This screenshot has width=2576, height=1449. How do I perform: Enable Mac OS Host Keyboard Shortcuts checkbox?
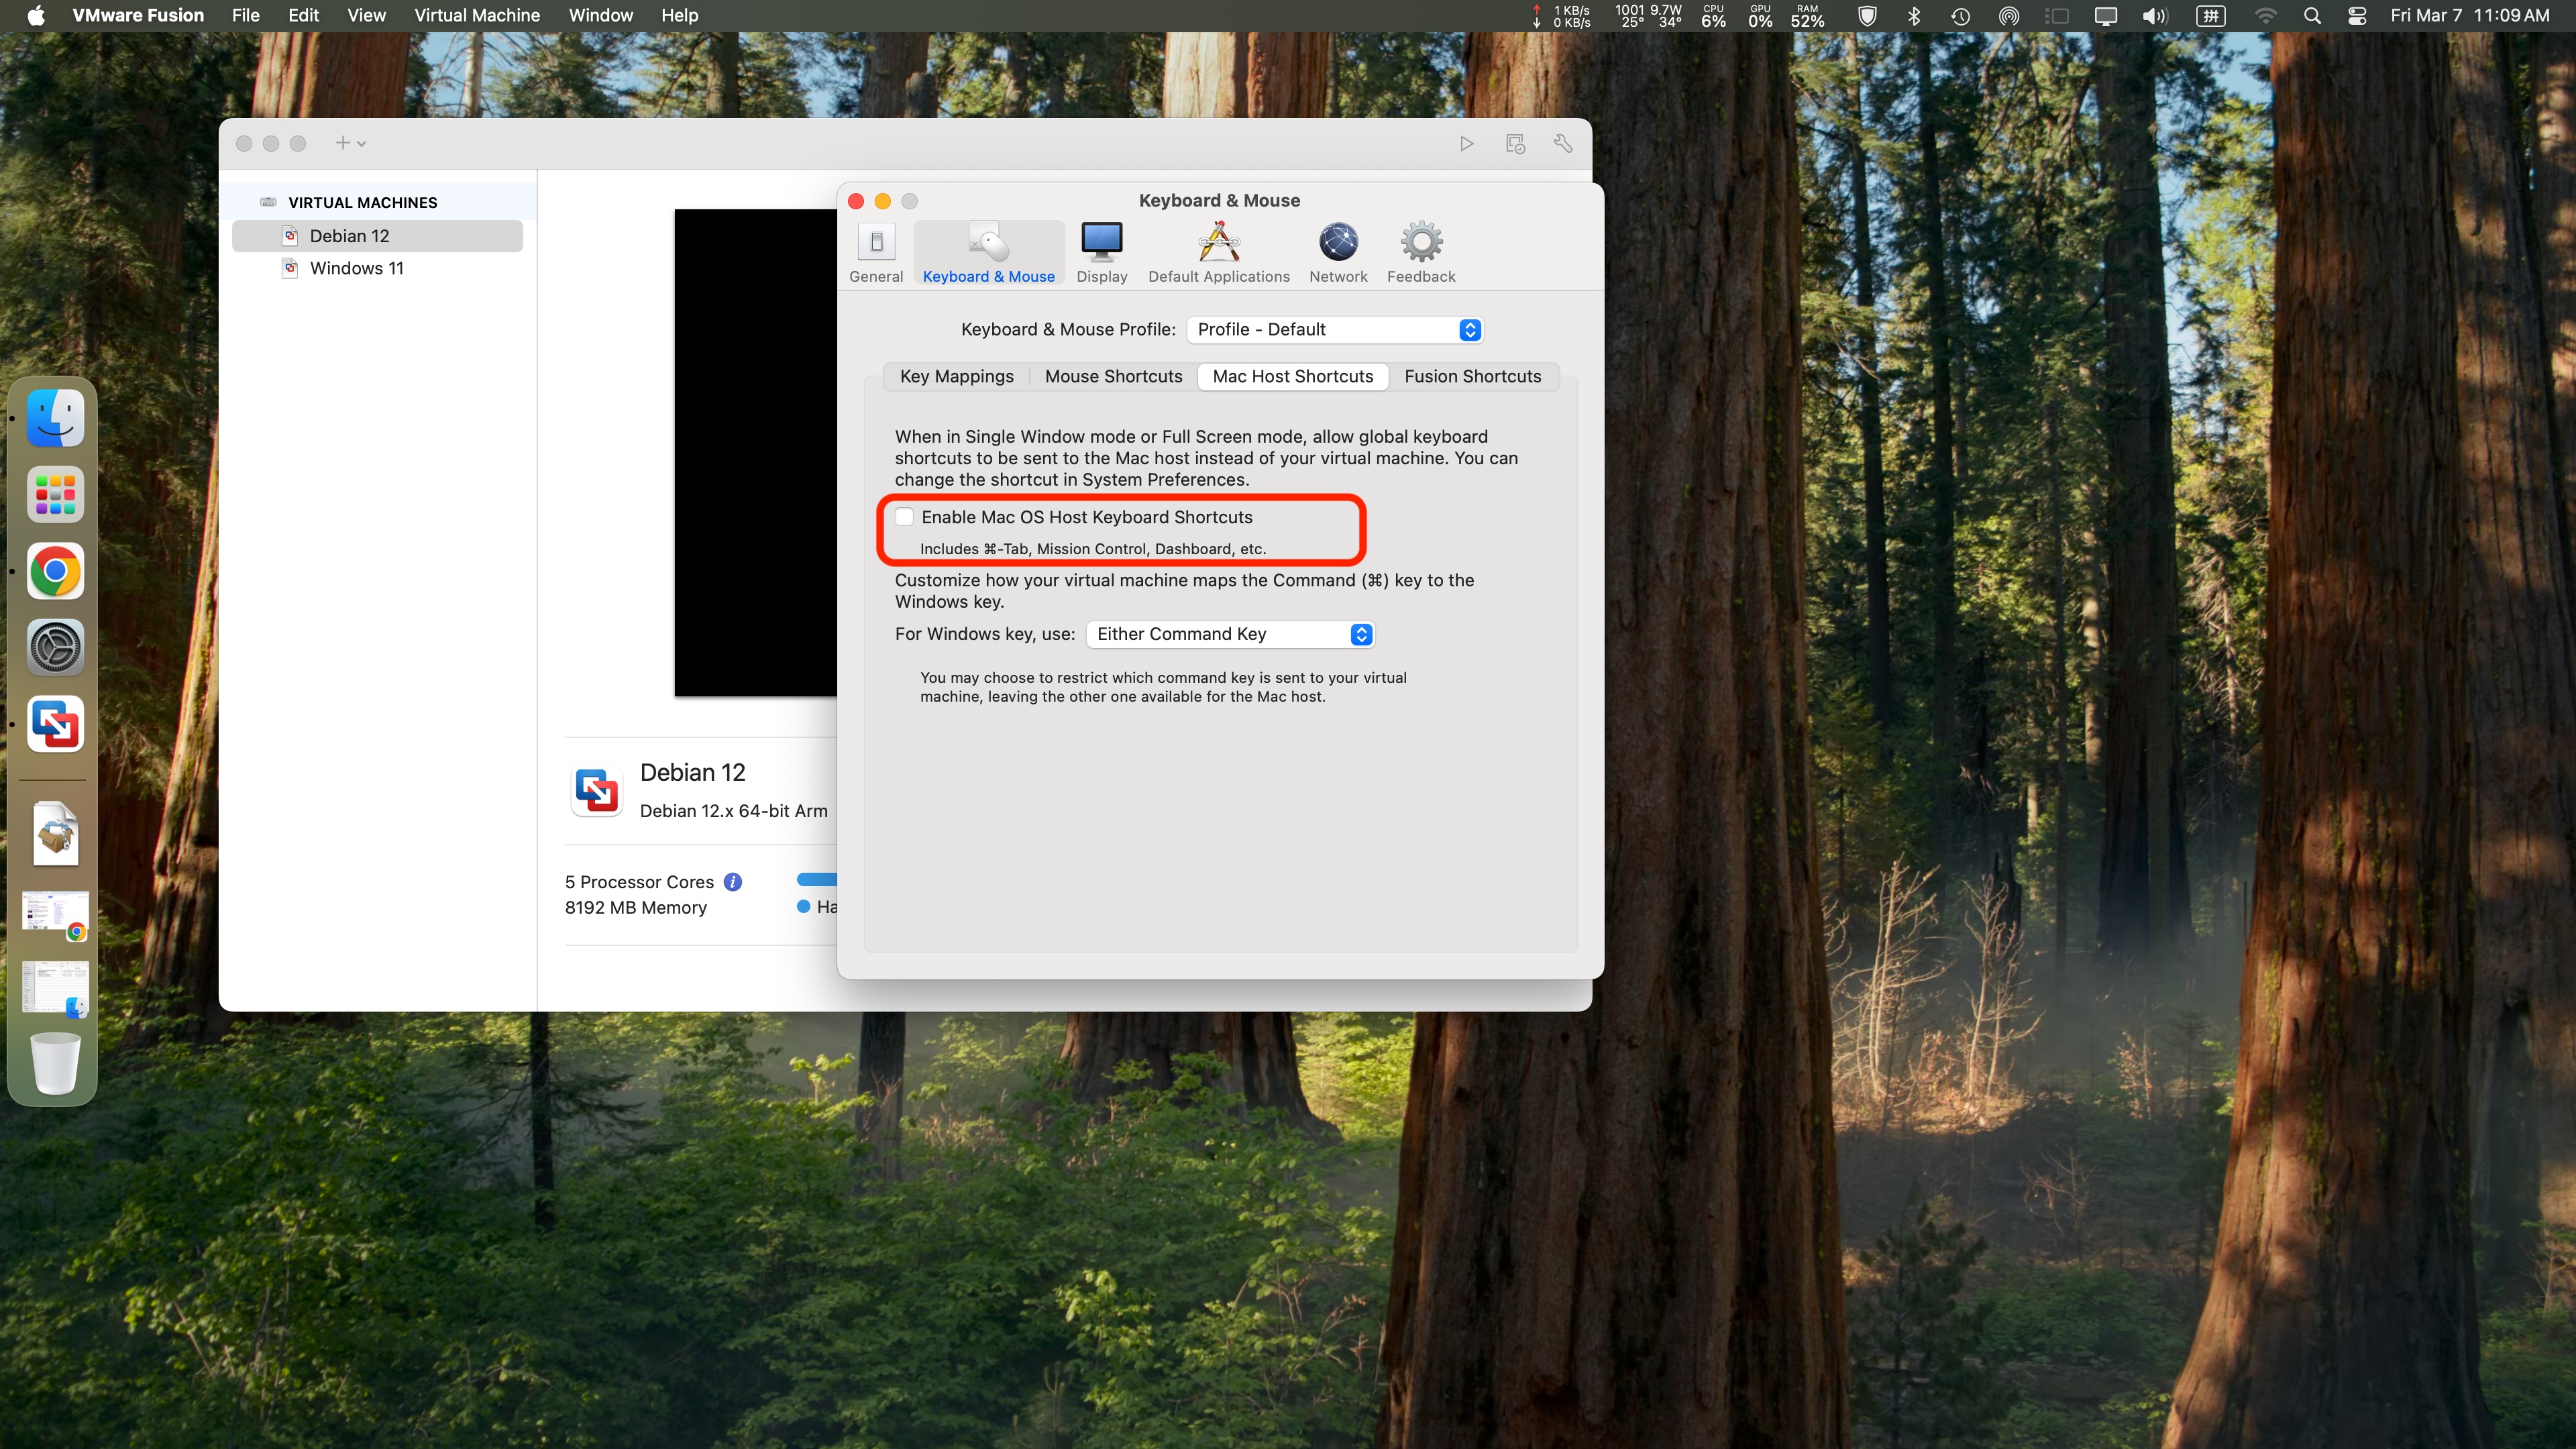pyautogui.click(x=904, y=517)
